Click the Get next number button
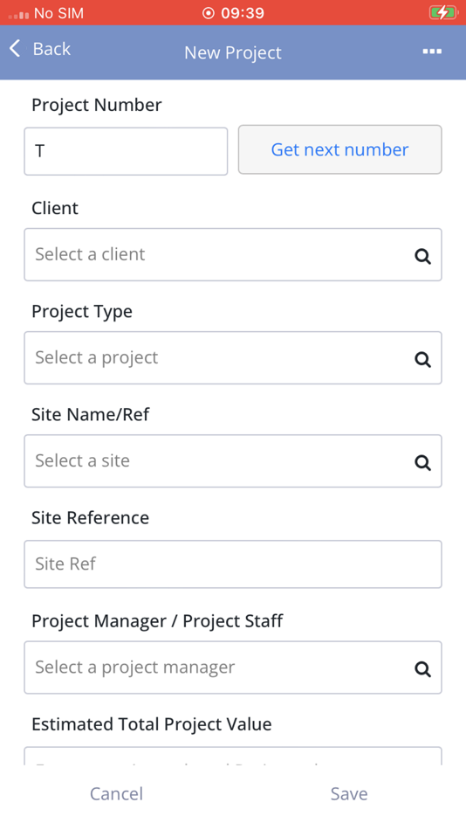The height and width of the screenshot is (830, 466). (340, 149)
